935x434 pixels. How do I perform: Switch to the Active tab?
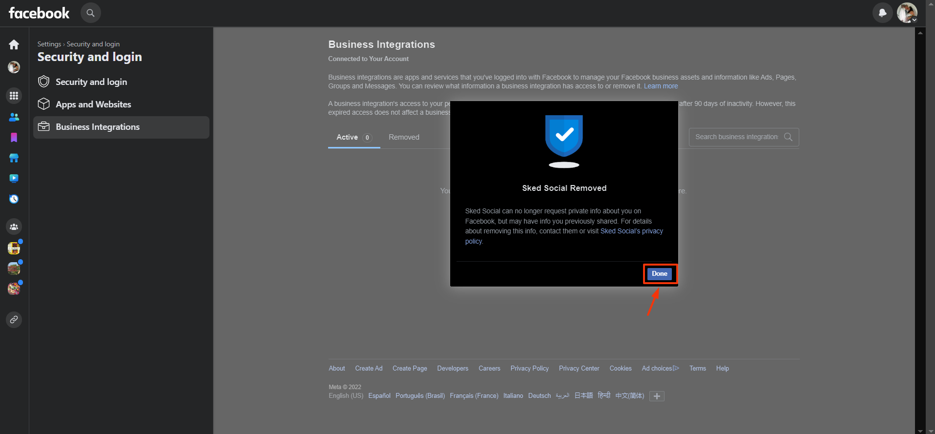tap(354, 138)
